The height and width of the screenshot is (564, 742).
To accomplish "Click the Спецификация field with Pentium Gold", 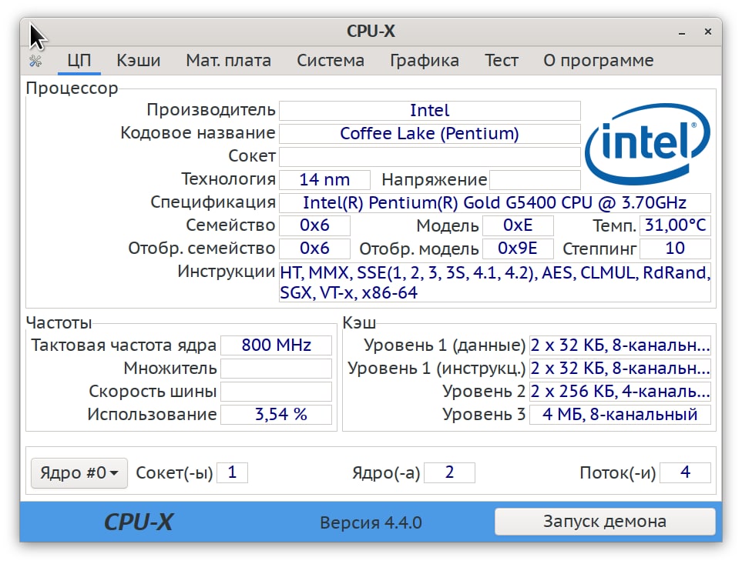I will (494, 203).
